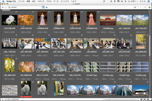
Task: Rotate the selection 90° counterclockwise
Action: coord(138,7)
